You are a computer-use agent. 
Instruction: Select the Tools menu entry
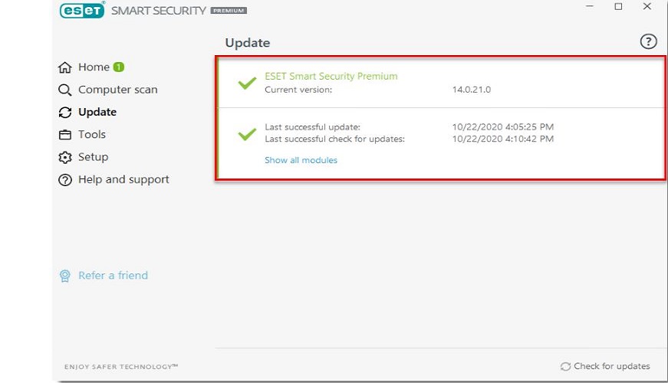tap(92, 135)
